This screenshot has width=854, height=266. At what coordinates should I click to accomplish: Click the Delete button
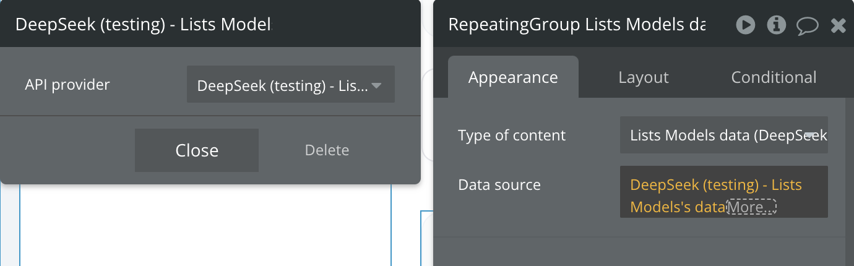tap(327, 150)
